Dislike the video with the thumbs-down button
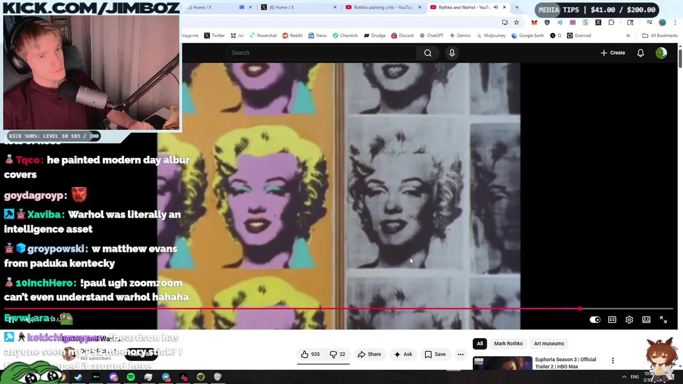Screen dimensions: 683x384 [x=337, y=354]
